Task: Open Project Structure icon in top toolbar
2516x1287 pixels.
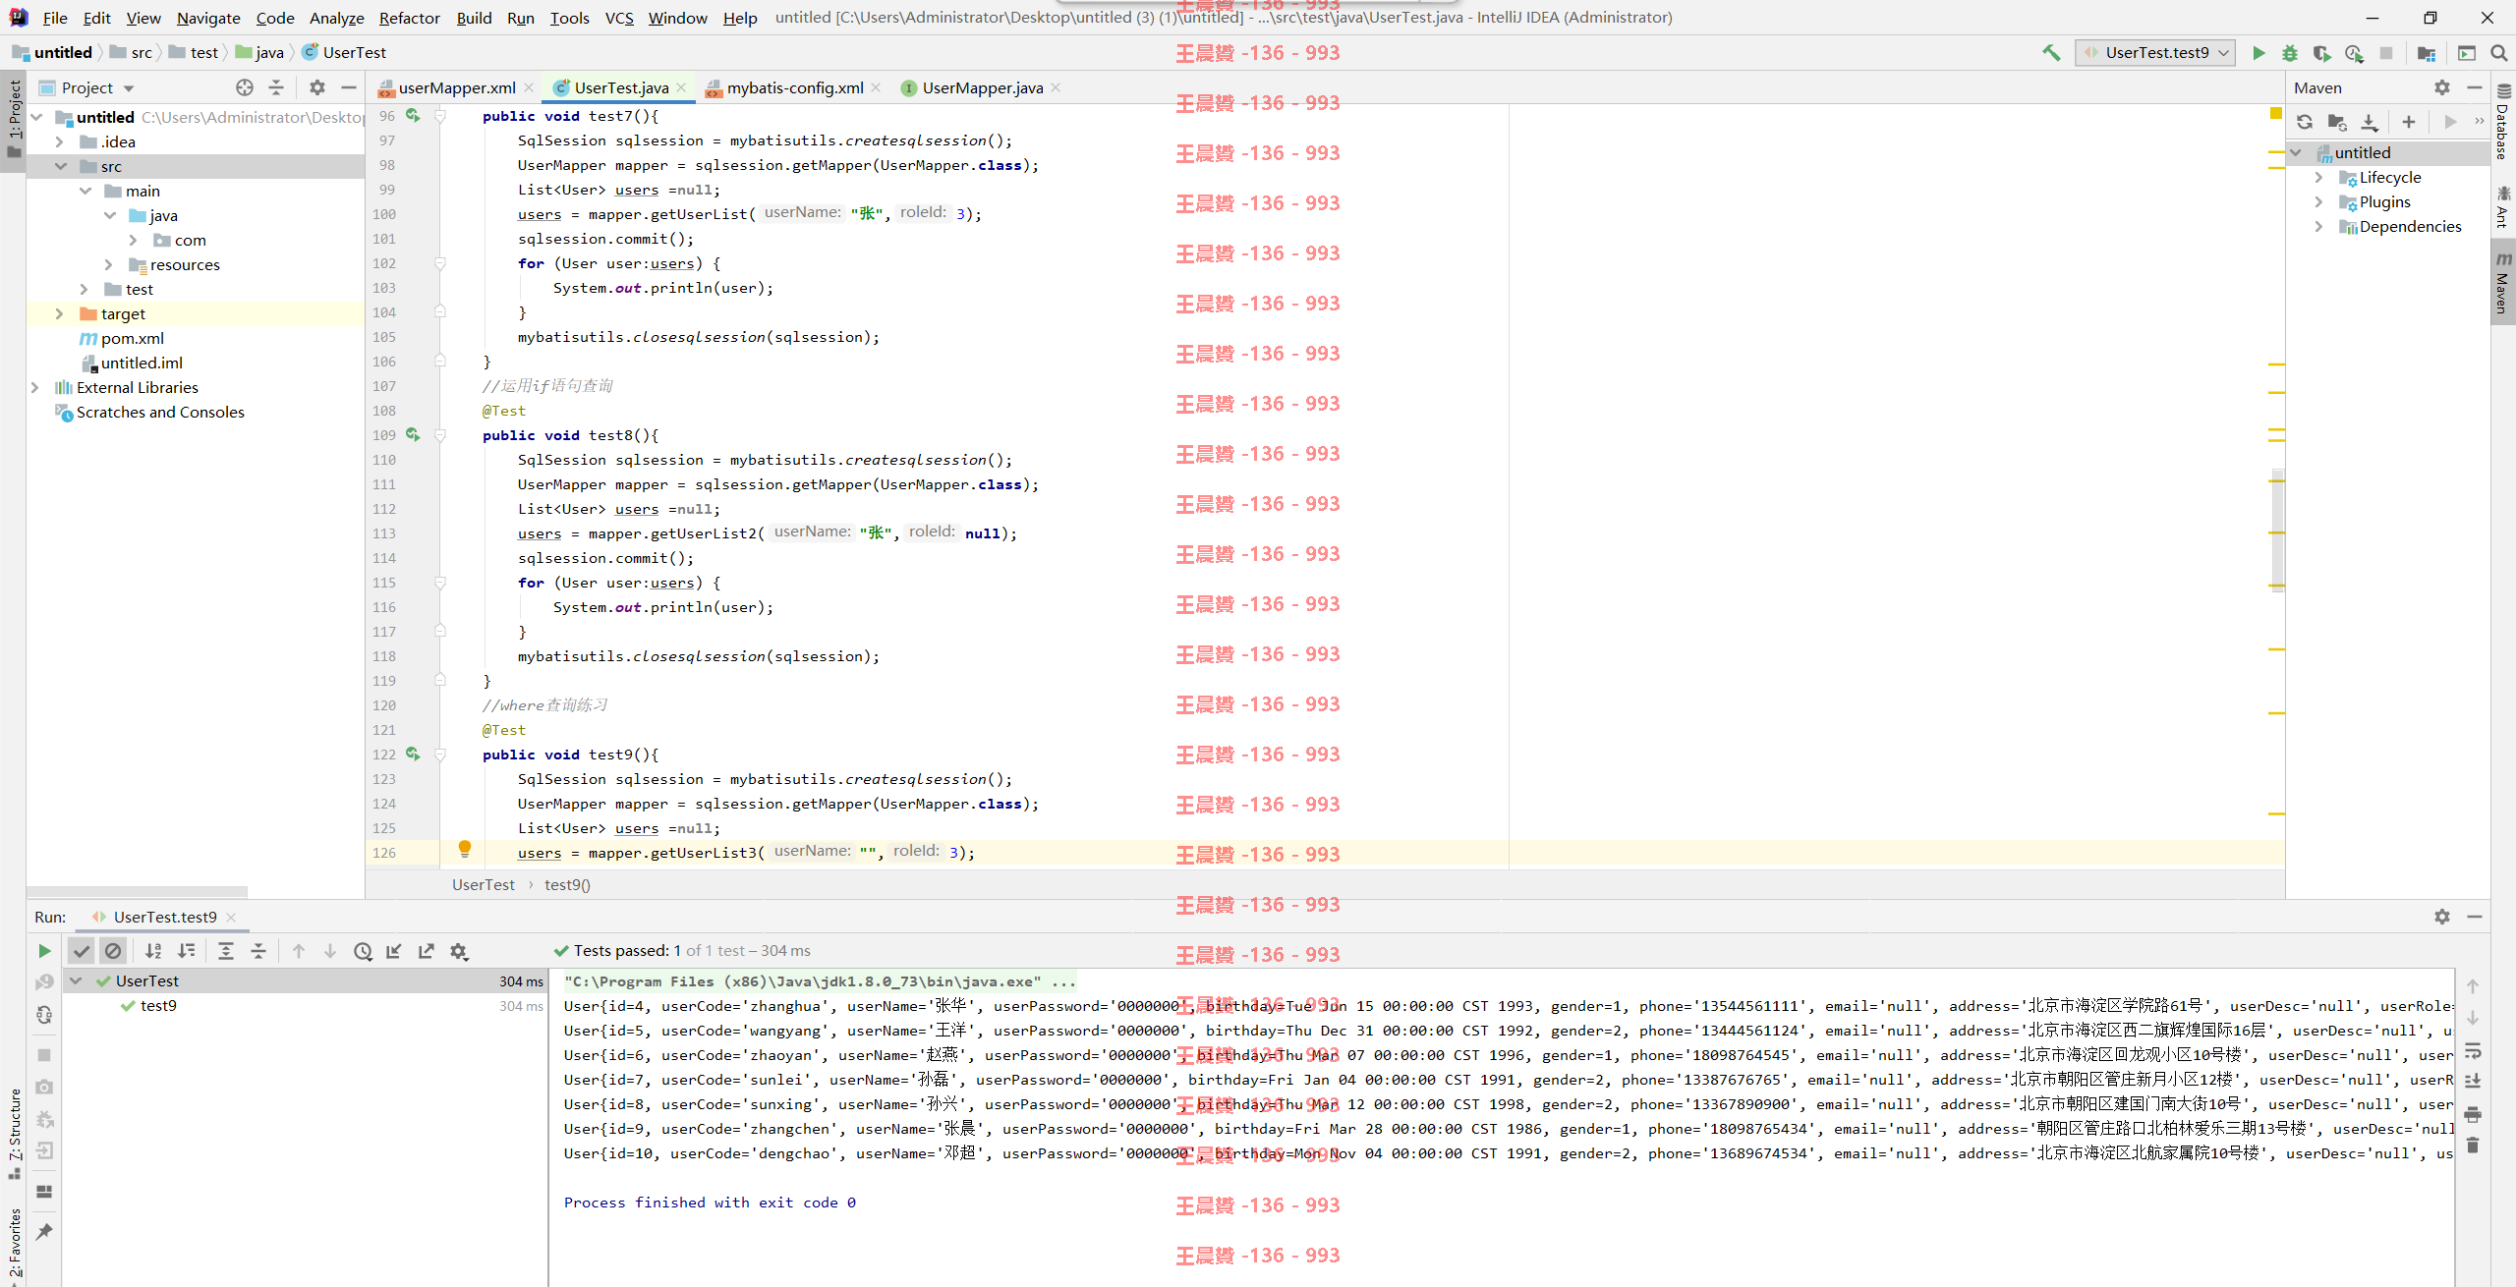Action: pyautogui.click(x=2427, y=53)
